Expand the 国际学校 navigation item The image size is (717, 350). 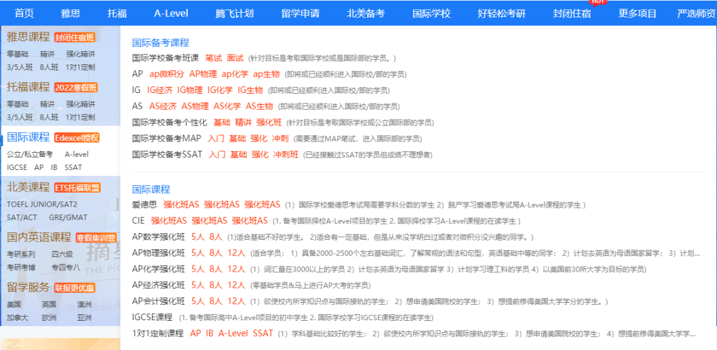click(x=431, y=13)
